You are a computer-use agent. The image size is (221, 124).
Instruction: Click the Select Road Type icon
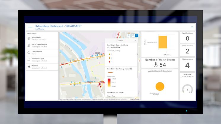coord(29,60)
